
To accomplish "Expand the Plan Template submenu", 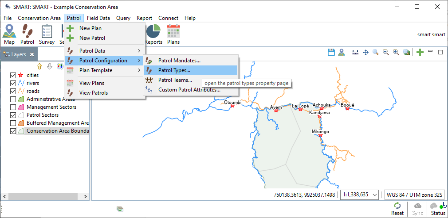I will (105, 70).
